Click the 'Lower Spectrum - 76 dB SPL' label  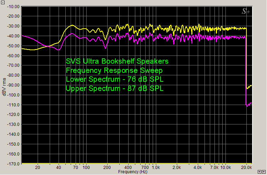[x=115, y=79]
